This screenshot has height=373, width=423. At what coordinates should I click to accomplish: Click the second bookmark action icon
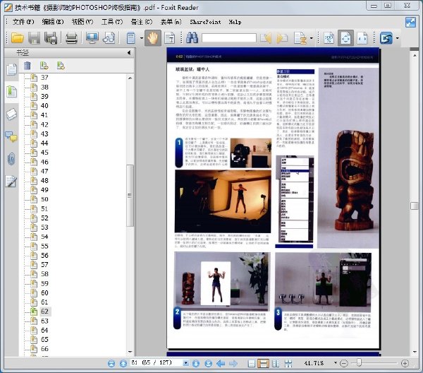click(61, 66)
